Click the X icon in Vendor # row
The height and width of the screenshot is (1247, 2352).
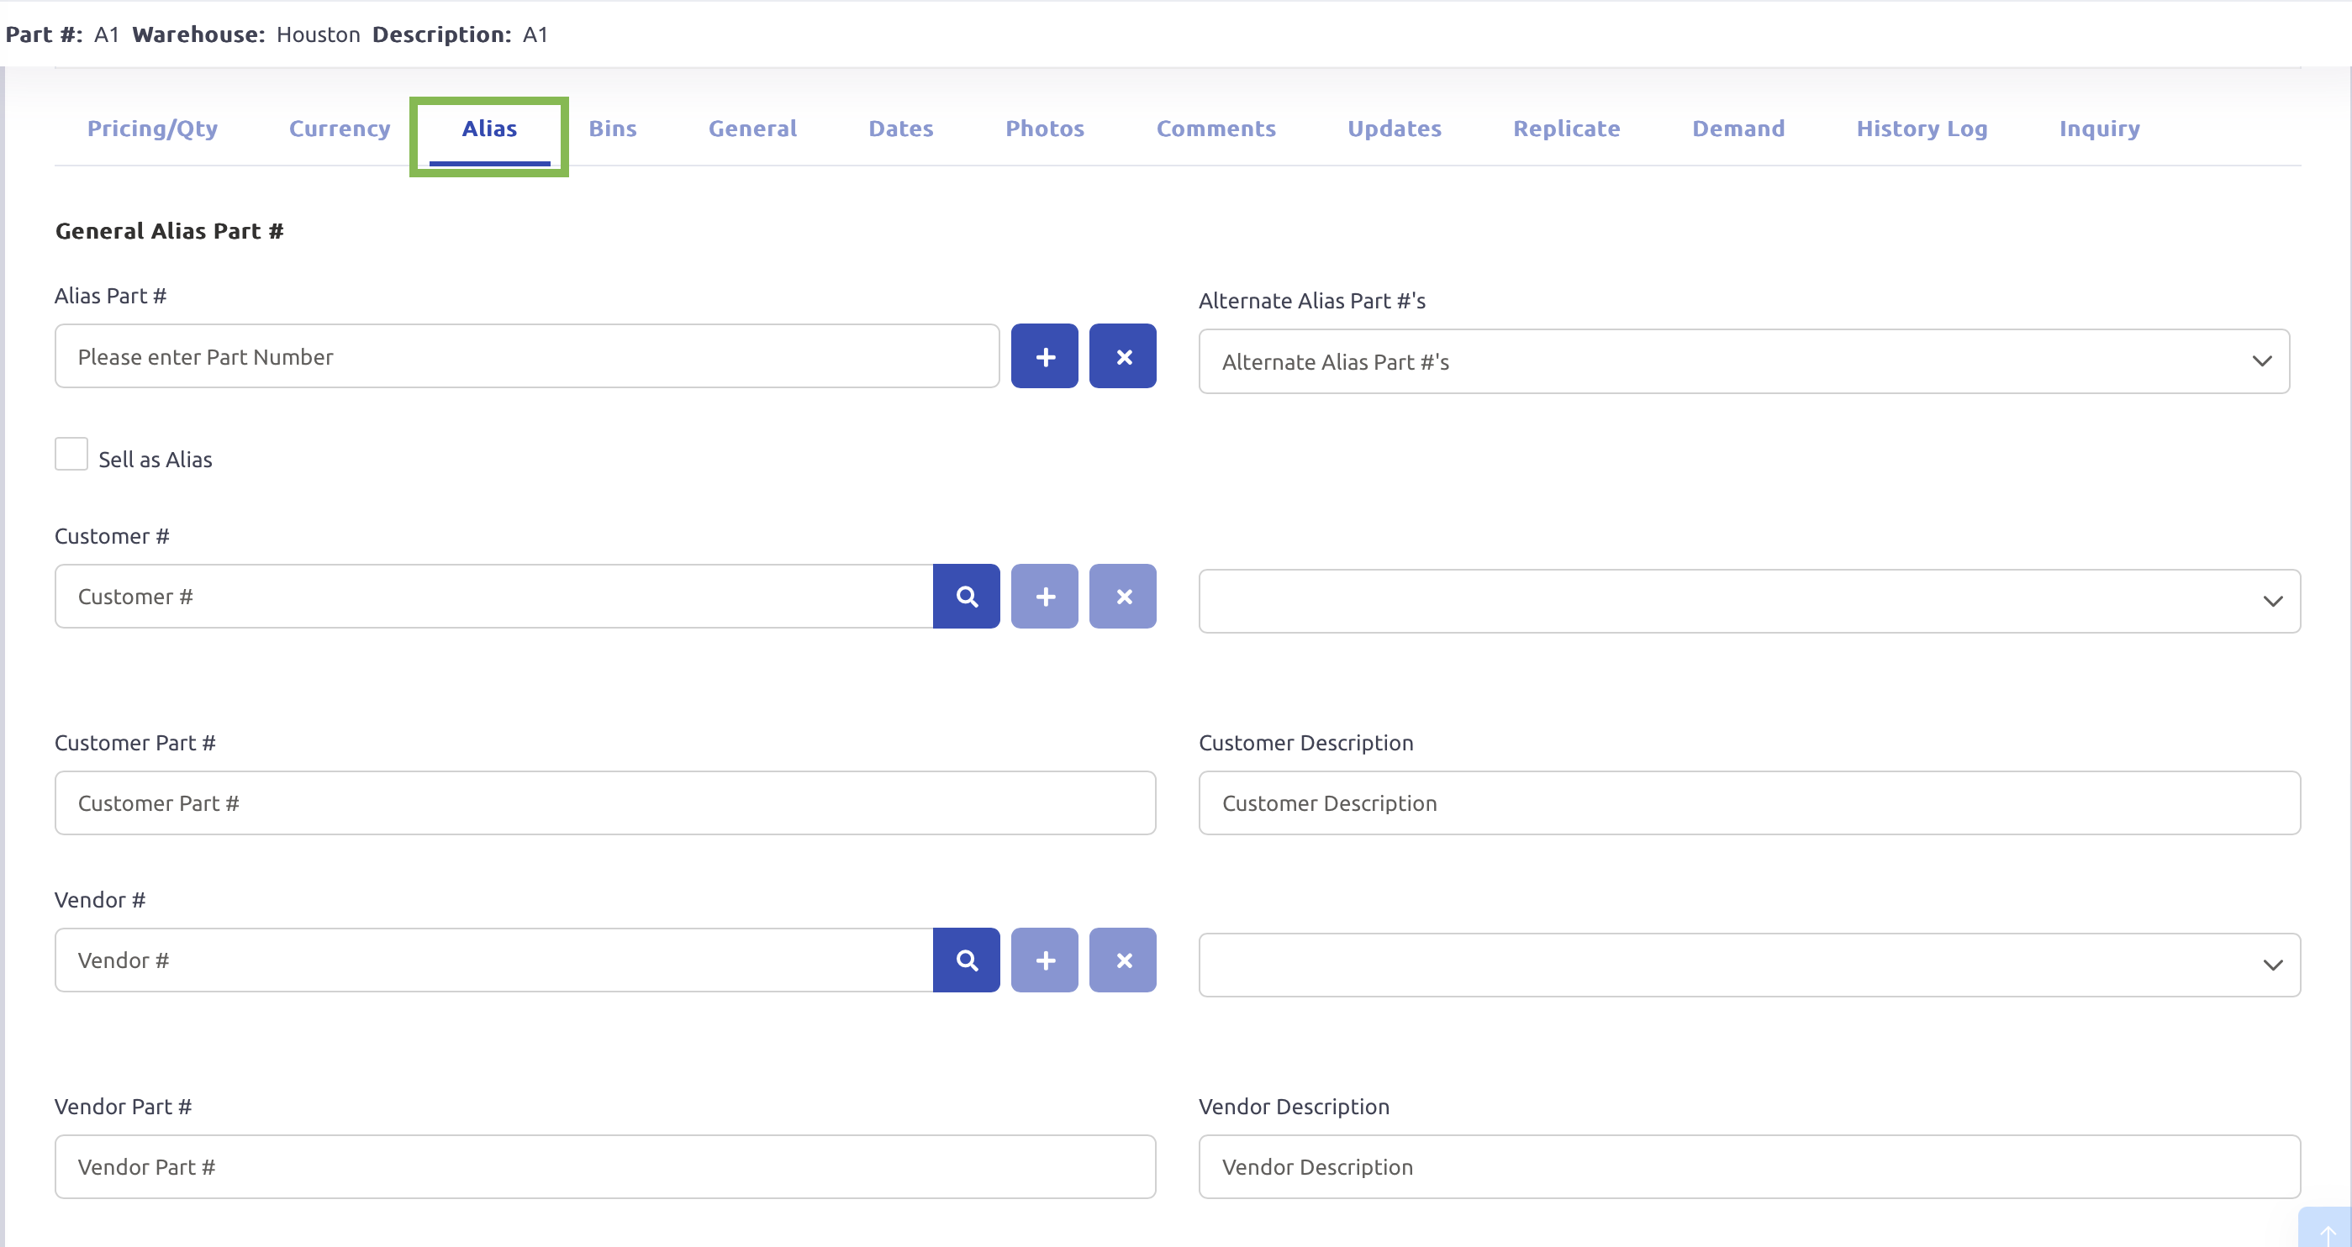point(1122,960)
